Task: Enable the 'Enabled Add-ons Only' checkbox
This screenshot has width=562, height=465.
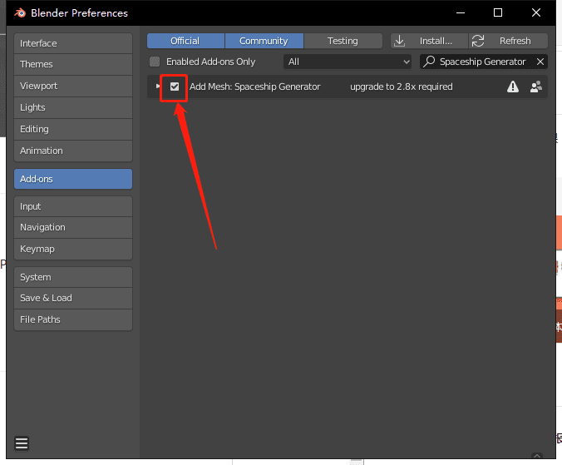Action: pyautogui.click(x=155, y=62)
